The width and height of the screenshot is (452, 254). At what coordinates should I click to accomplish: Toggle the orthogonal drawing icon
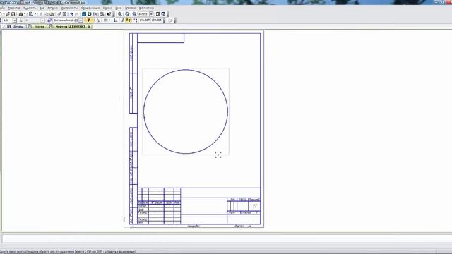(122, 20)
